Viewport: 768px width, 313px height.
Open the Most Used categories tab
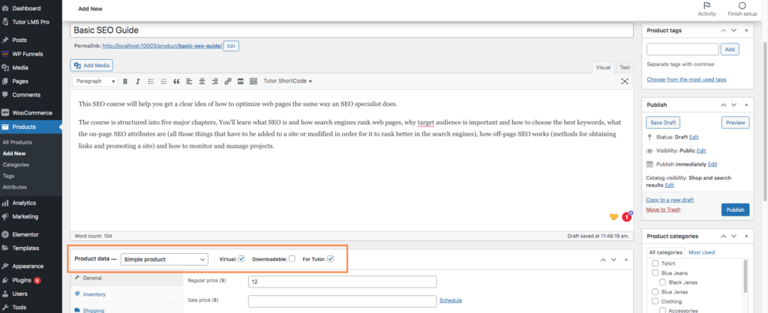701,252
